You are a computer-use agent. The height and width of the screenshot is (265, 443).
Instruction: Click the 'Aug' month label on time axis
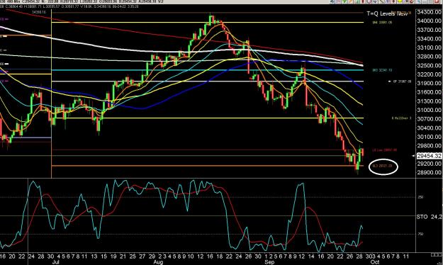159,262
